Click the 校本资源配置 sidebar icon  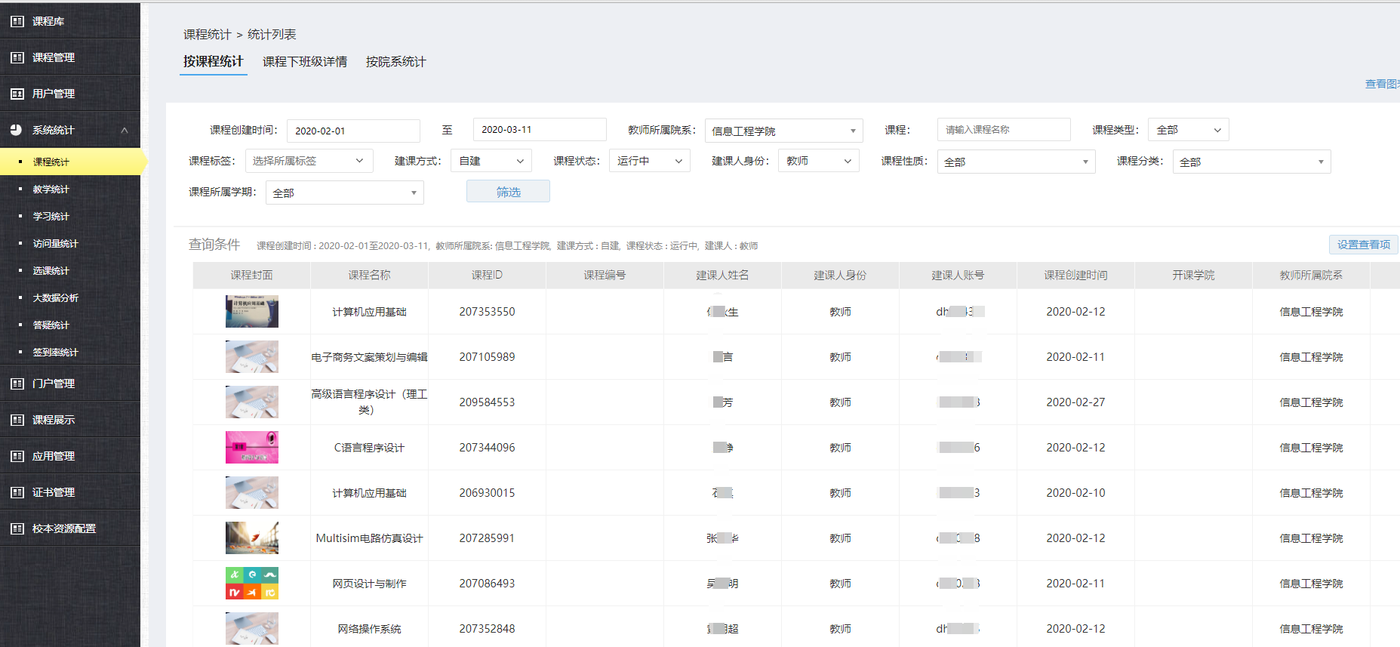click(17, 528)
